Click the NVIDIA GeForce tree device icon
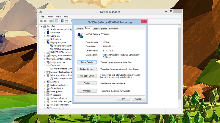Viewport: 220px width, 123px height. click(51, 49)
